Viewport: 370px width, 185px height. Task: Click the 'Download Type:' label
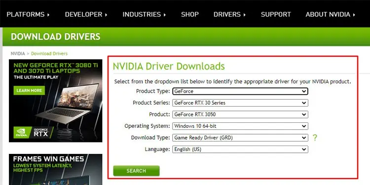150,138
